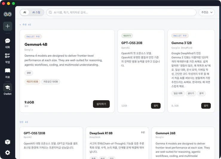Screen dimensions: 221x159
Task: Click the 8.1GB size text
Action: (x=175, y=106)
